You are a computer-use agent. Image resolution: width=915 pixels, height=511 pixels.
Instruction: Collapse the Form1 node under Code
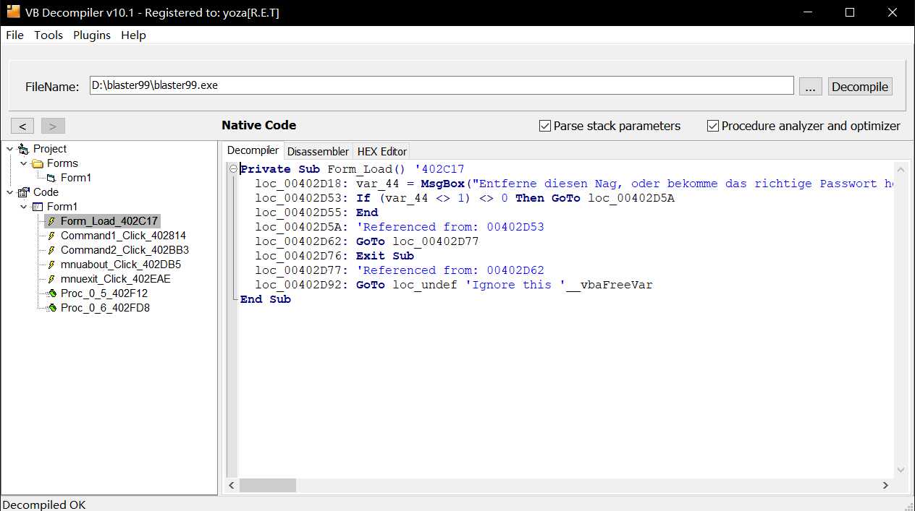pos(24,207)
